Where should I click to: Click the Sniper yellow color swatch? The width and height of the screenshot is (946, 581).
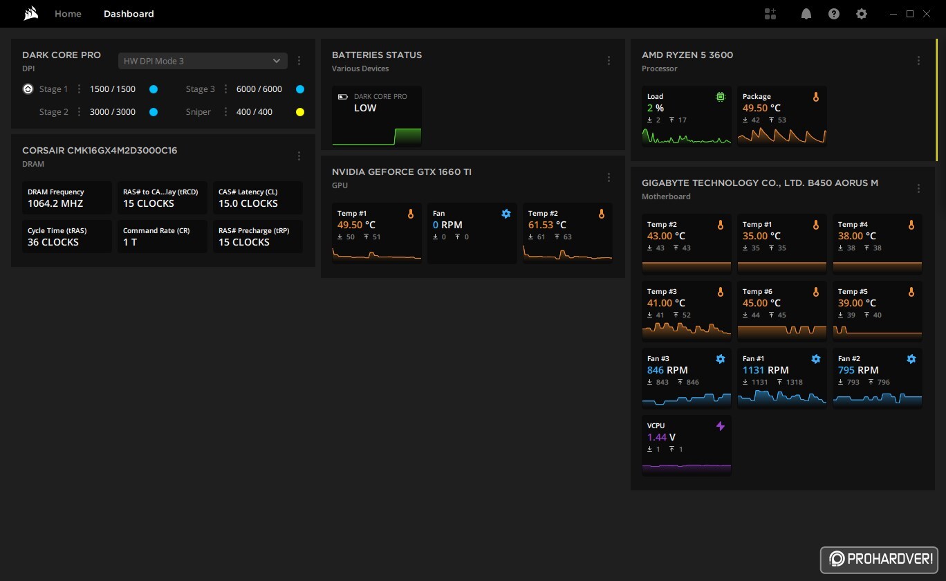300,112
